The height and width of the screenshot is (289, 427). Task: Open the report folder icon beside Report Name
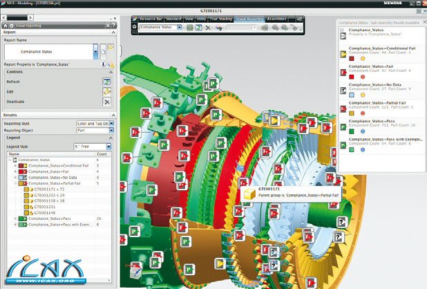tap(111, 48)
